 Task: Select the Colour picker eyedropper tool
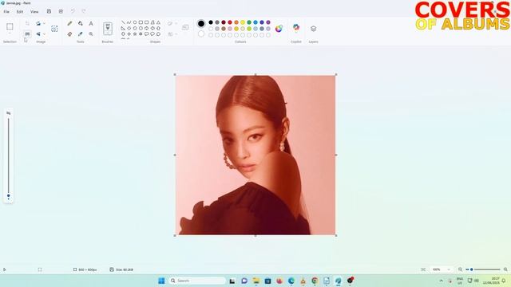coord(80,33)
